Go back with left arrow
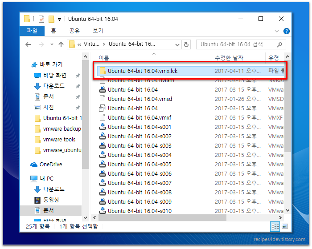The image size is (312, 249). click(x=28, y=44)
